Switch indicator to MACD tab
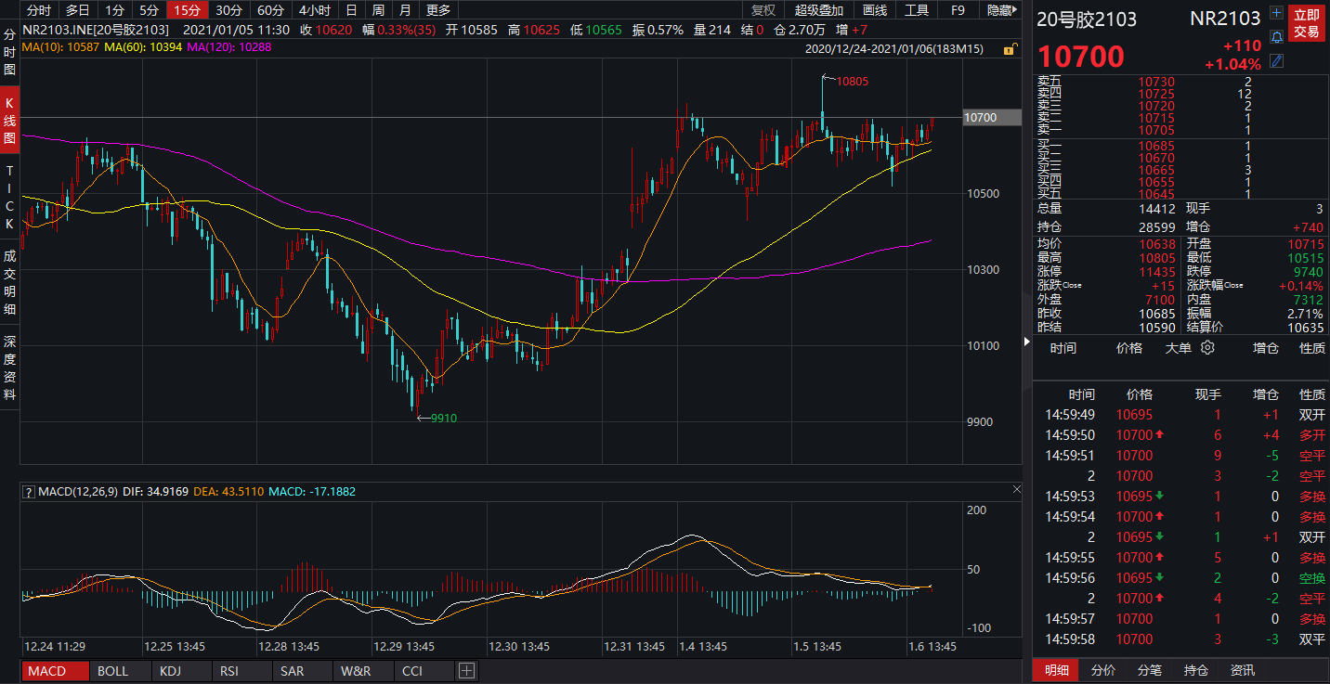This screenshot has height=684, width=1330. (x=56, y=670)
